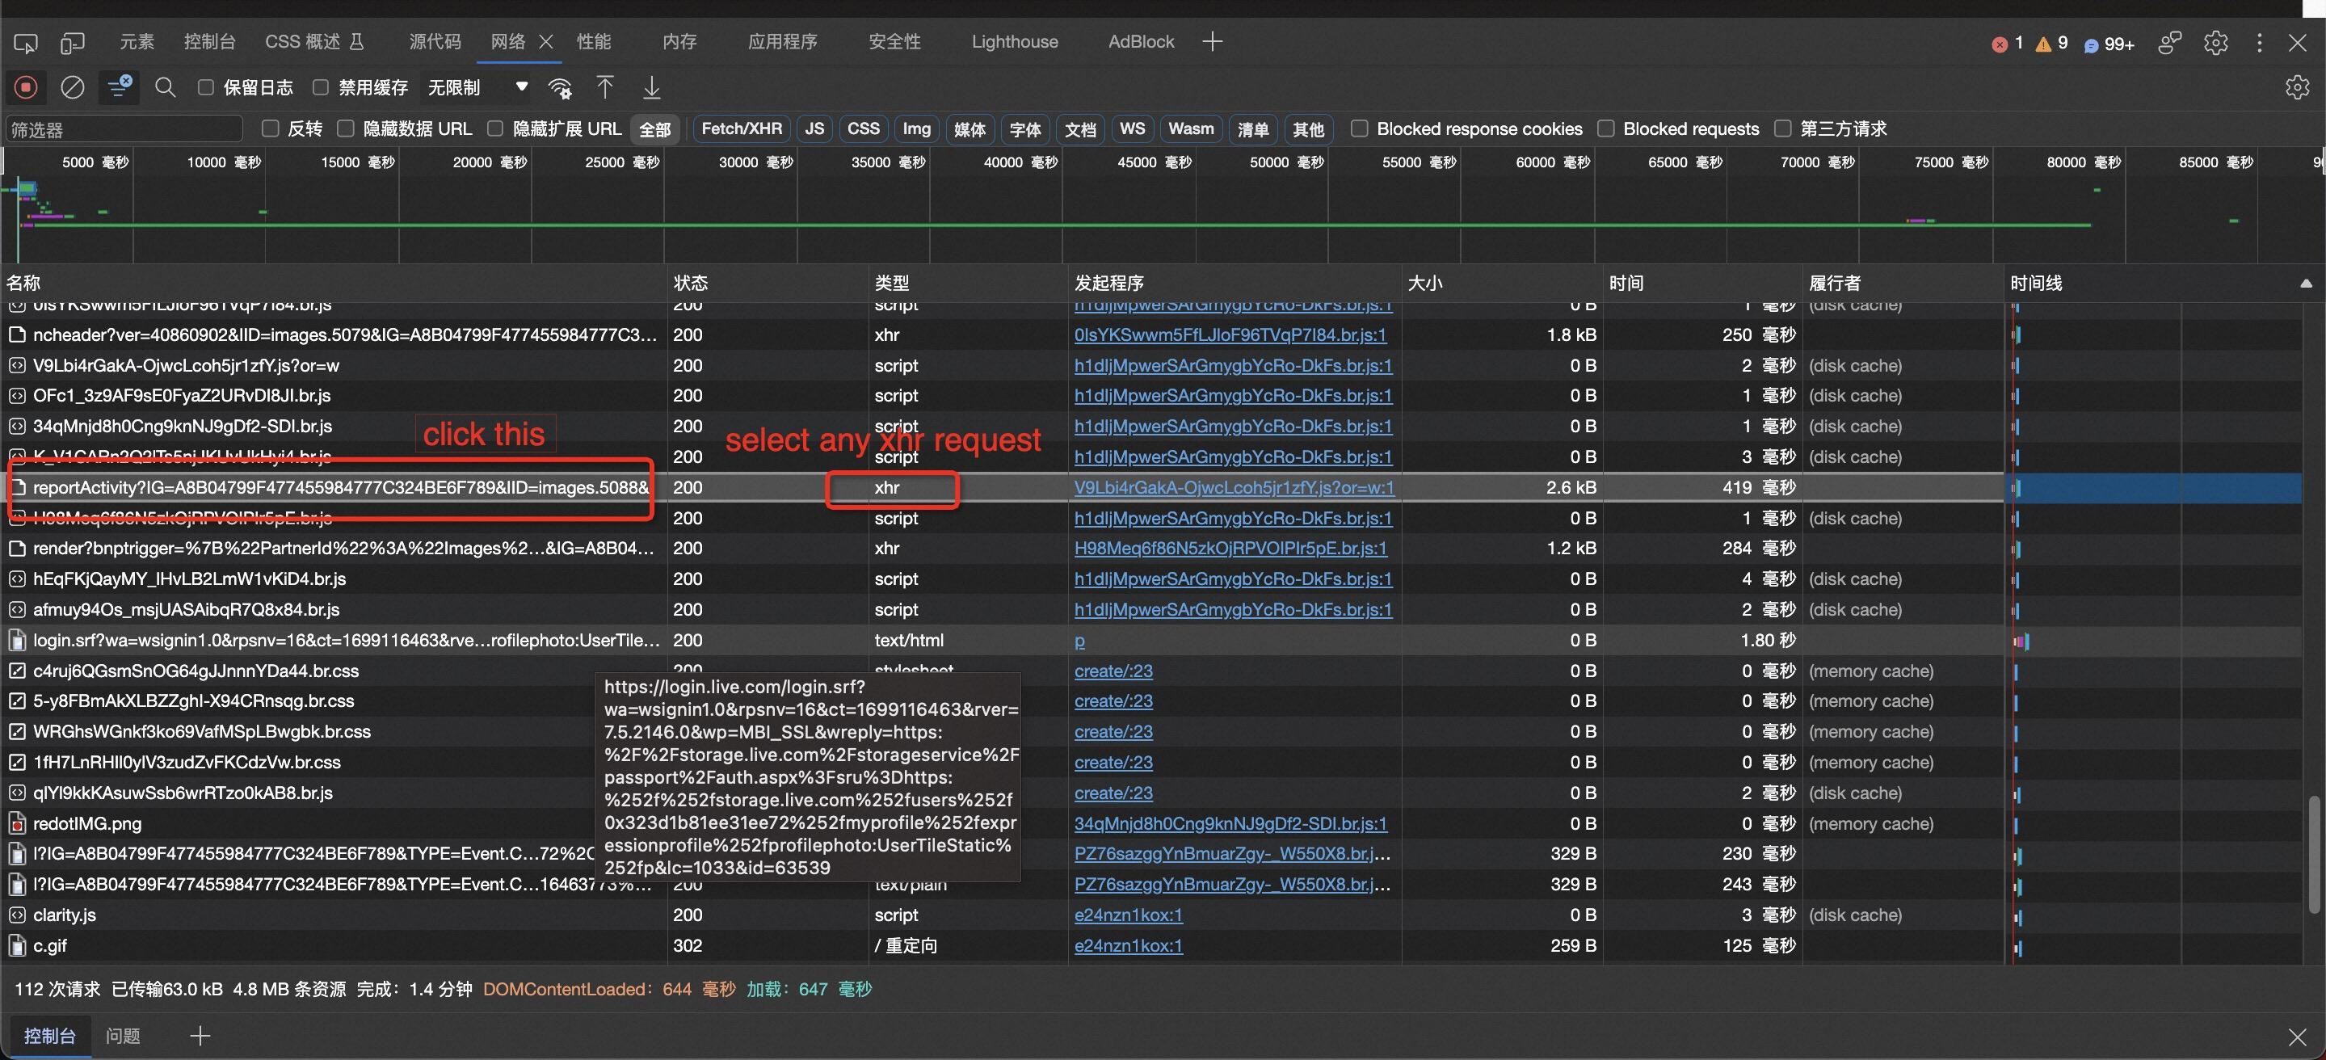Toggle device emulation icon
The width and height of the screenshot is (2326, 1060).
pyautogui.click(x=72, y=43)
